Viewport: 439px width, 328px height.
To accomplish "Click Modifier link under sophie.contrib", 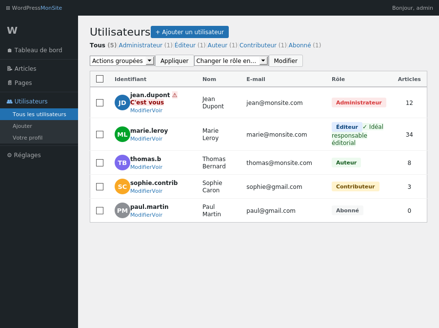I will (x=141, y=191).
